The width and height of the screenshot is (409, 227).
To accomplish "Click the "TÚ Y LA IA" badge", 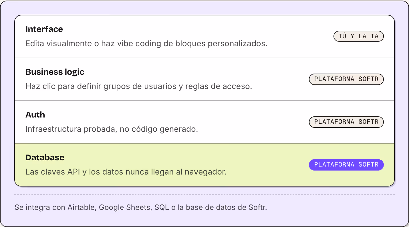I will pos(358,36).
